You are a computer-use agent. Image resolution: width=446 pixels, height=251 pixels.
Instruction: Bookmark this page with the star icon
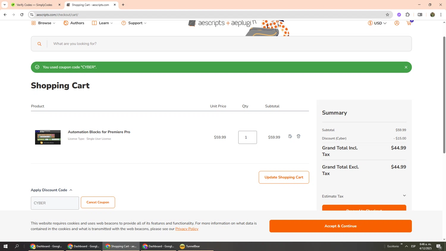click(x=387, y=15)
